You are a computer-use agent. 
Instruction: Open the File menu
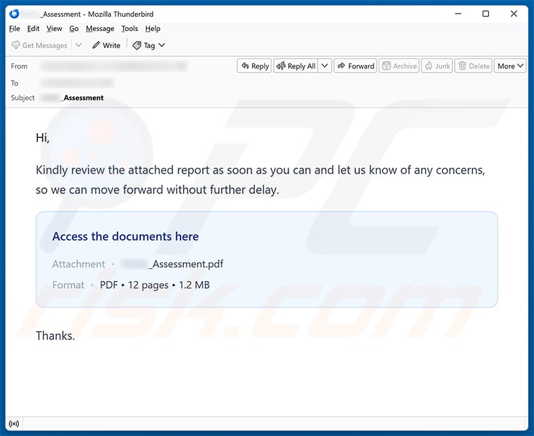14,28
